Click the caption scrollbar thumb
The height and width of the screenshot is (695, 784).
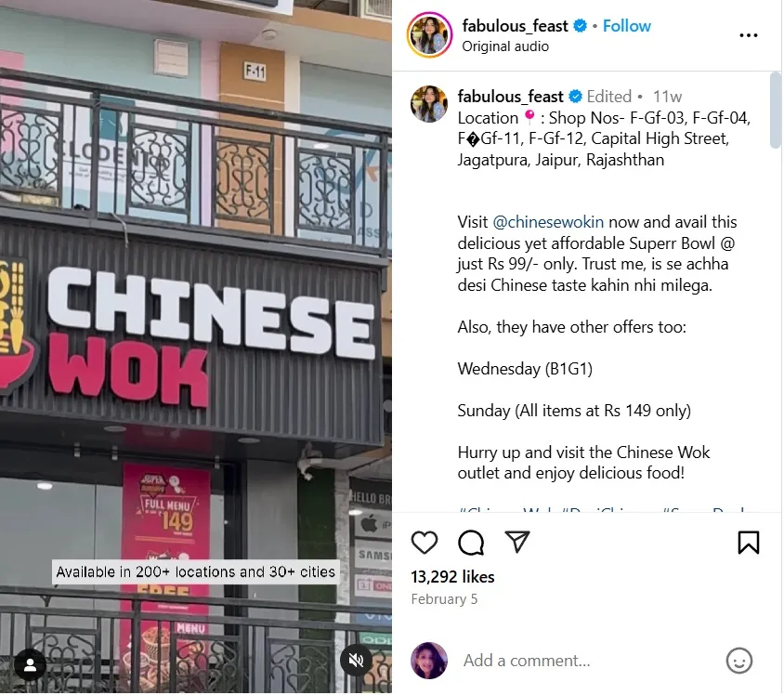tap(776, 109)
